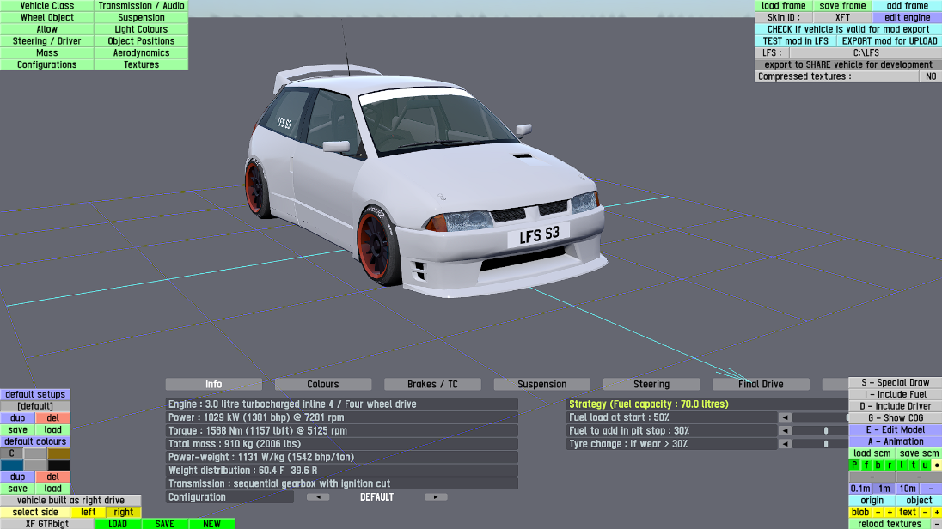The image size is (942, 529).
Task: Click A - Animation button
Action: [895, 441]
